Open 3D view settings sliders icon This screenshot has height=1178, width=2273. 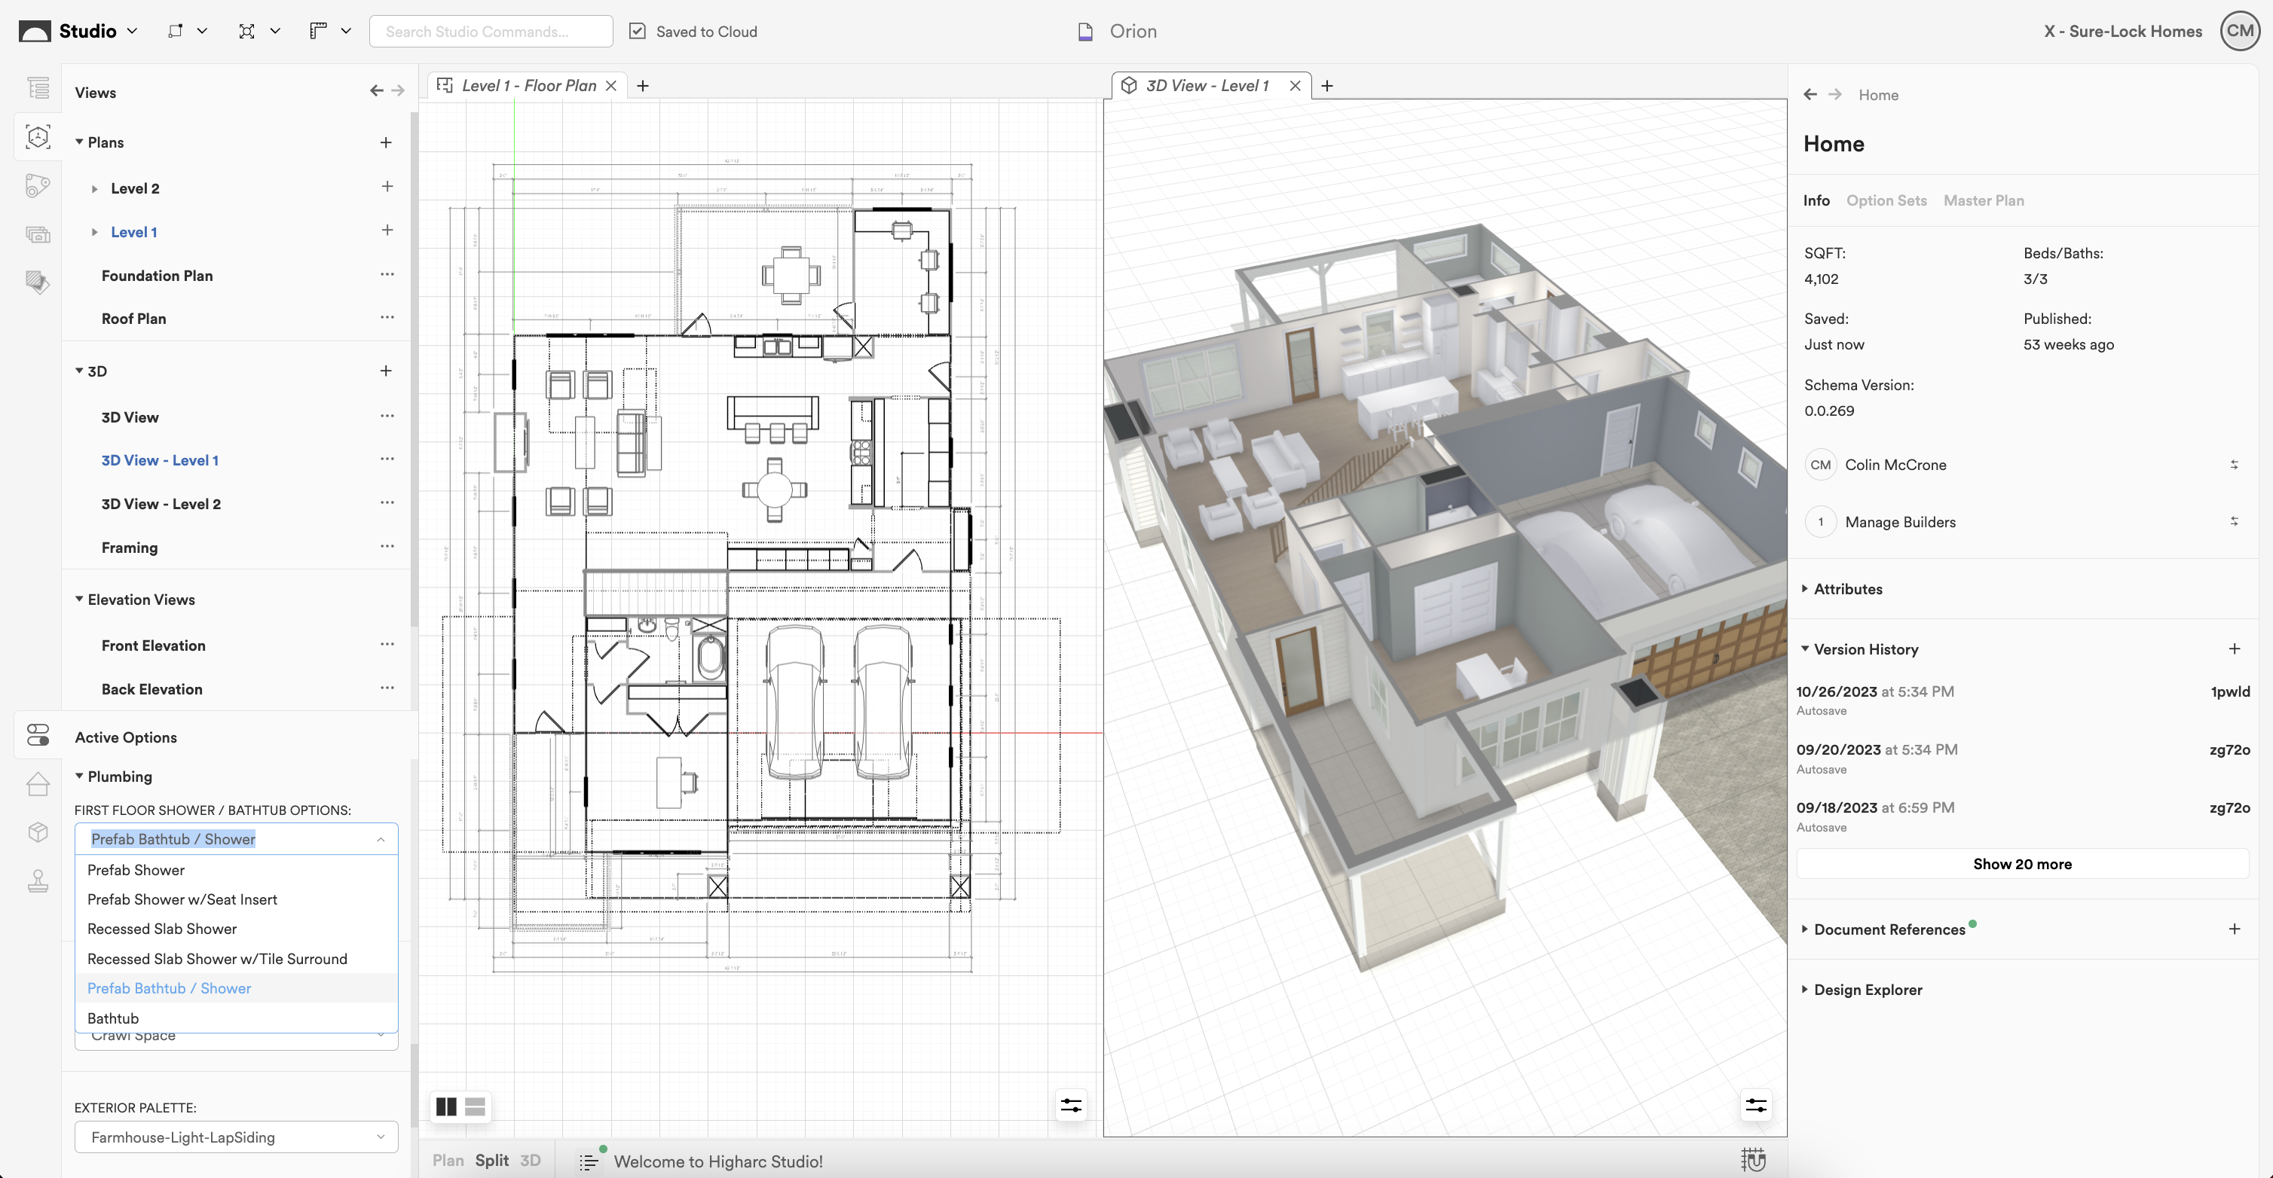coord(1756,1106)
